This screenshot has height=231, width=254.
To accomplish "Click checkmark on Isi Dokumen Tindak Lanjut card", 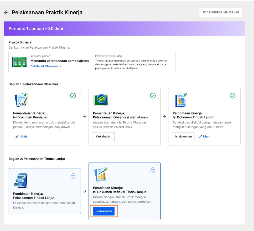I will click(233, 96).
